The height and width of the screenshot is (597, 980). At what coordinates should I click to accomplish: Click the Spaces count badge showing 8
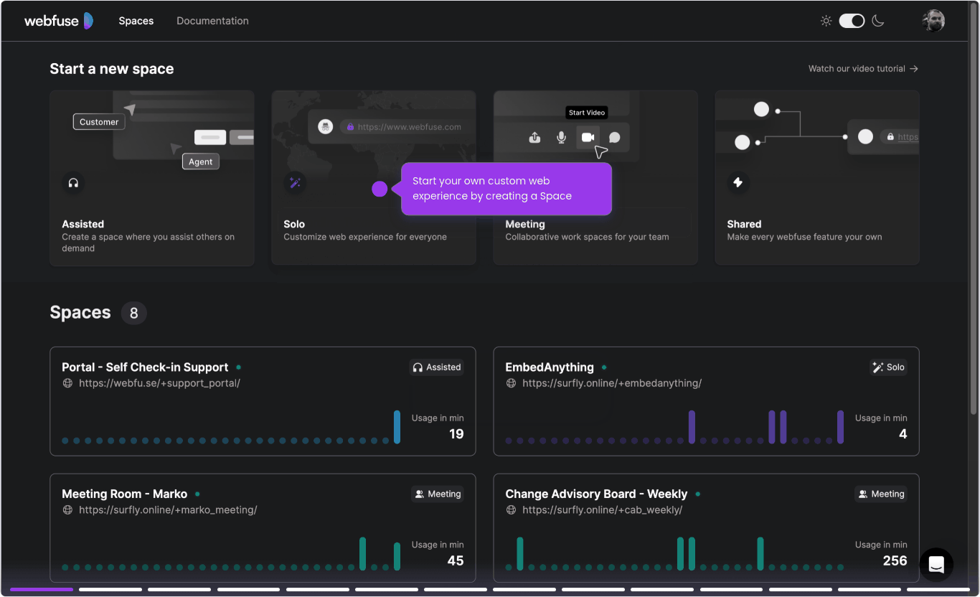coord(133,313)
